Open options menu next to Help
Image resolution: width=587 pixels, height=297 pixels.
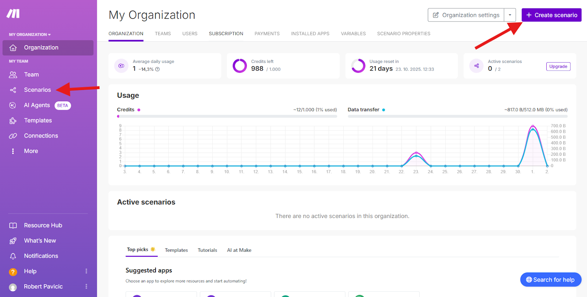86,271
